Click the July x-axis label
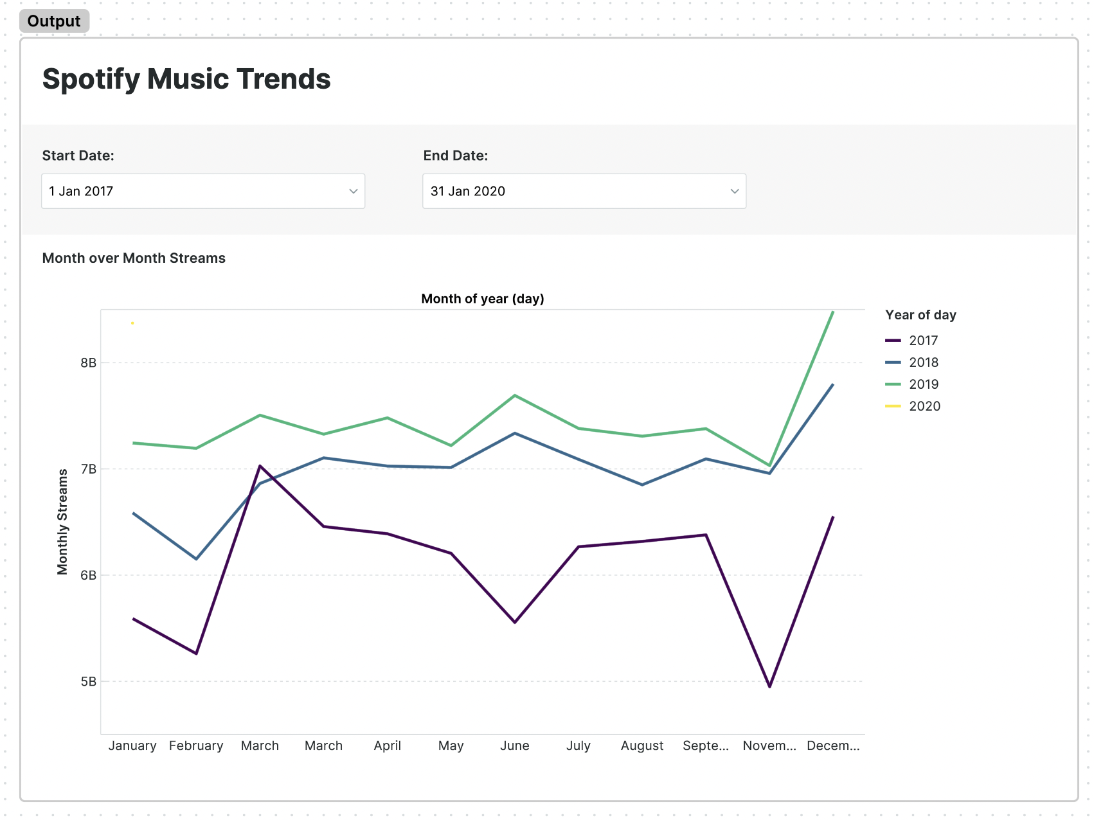Screen dimensions: 1094x820 578,745
